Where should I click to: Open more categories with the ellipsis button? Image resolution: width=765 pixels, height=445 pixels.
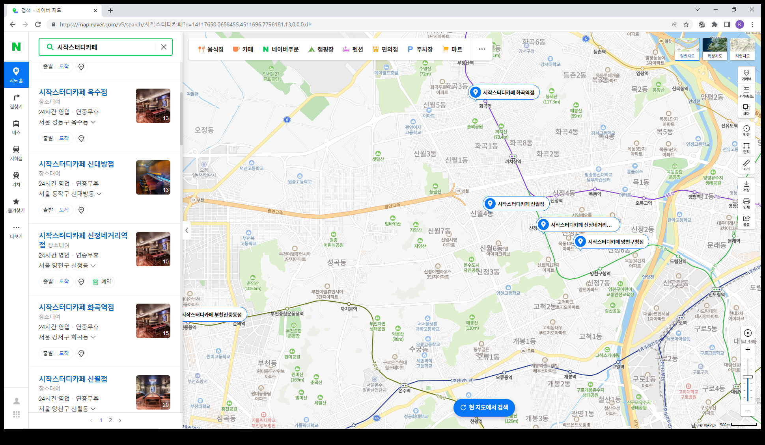click(482, 49)
